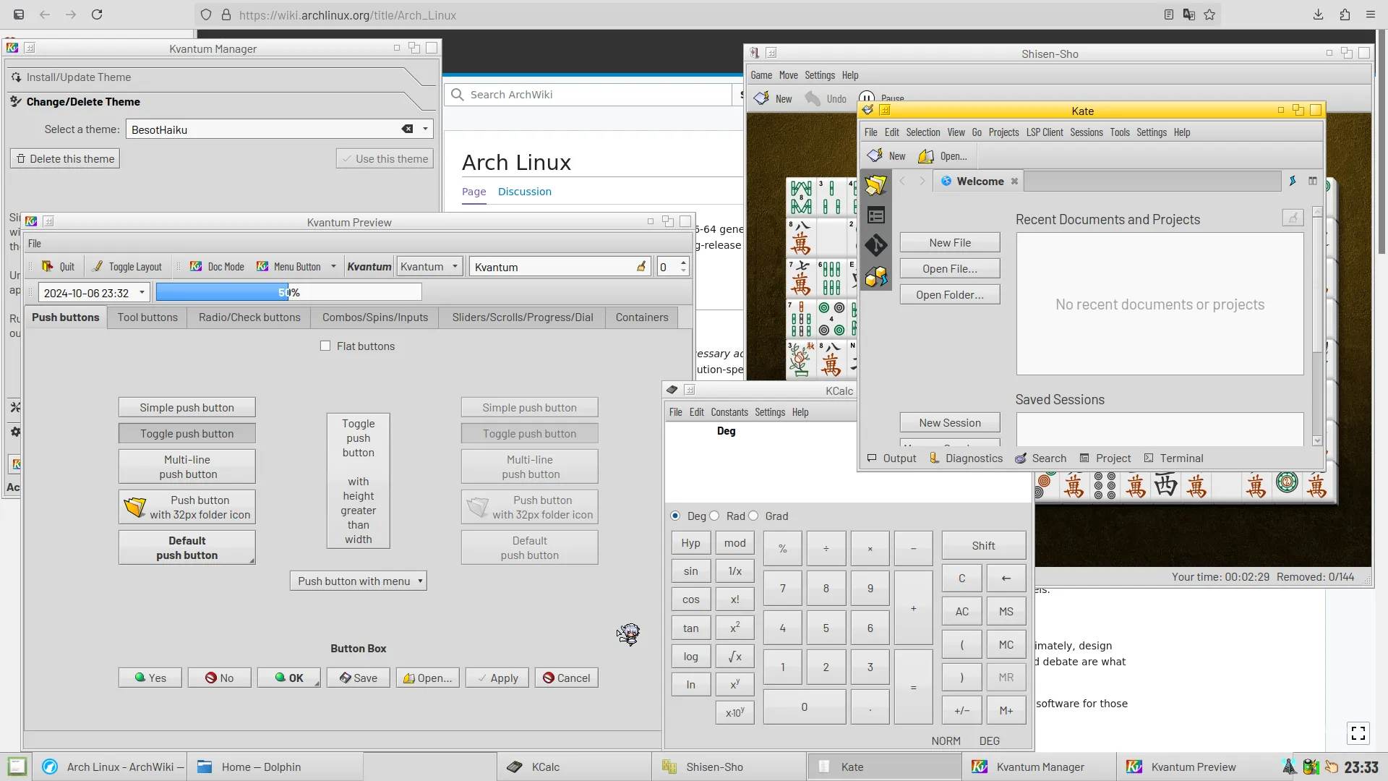Click the AC button in KCalc
Screen dimensions: 1388x781
[961, 612]
